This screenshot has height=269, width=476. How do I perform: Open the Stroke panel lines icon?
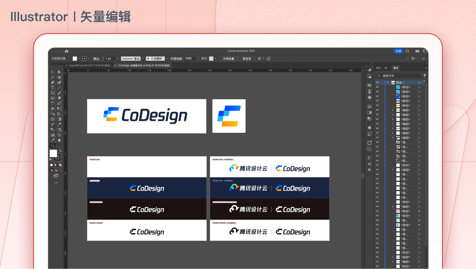coord(369,106)
